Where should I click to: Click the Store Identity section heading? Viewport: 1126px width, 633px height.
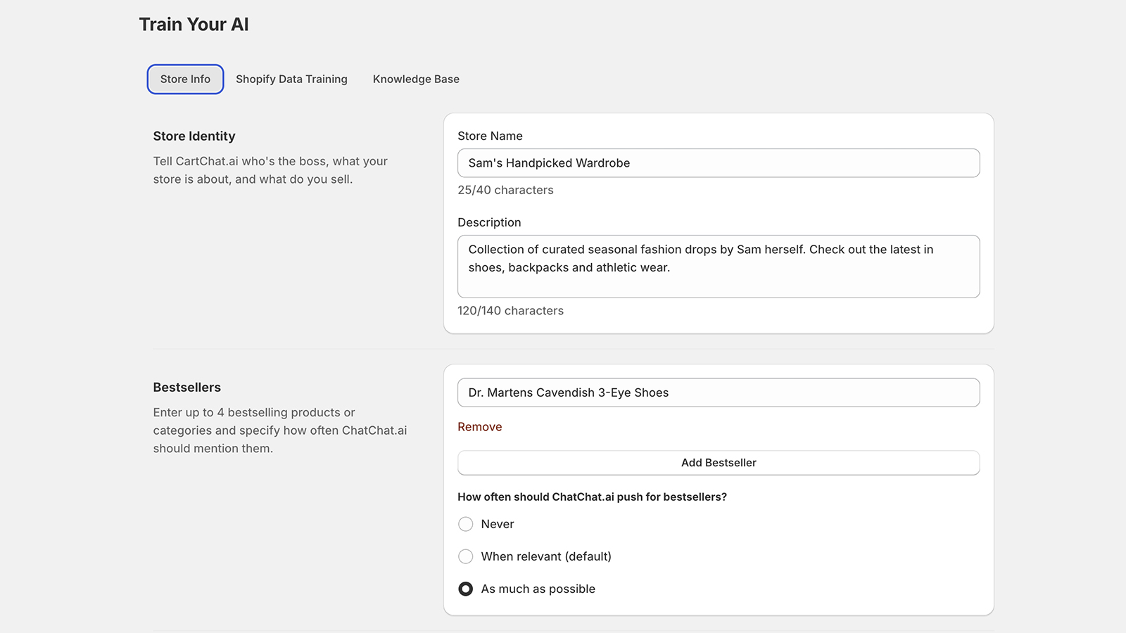[194, 136]
